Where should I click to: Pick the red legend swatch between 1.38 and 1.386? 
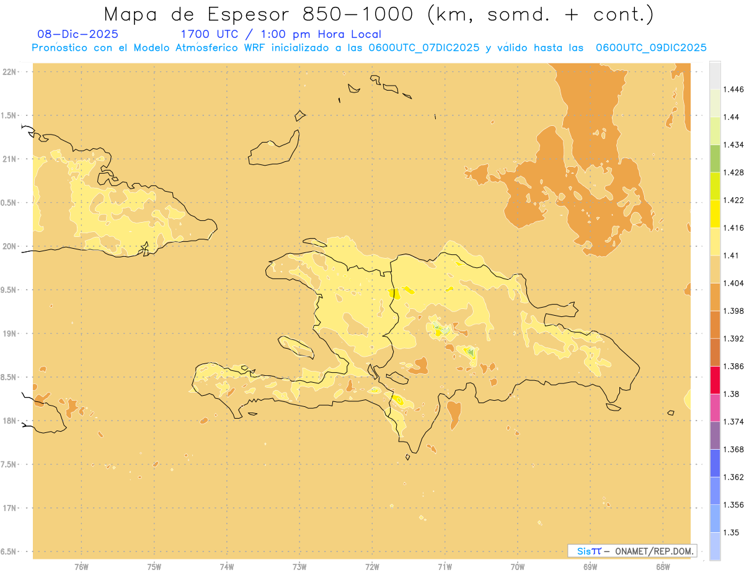tap(715, 380)
